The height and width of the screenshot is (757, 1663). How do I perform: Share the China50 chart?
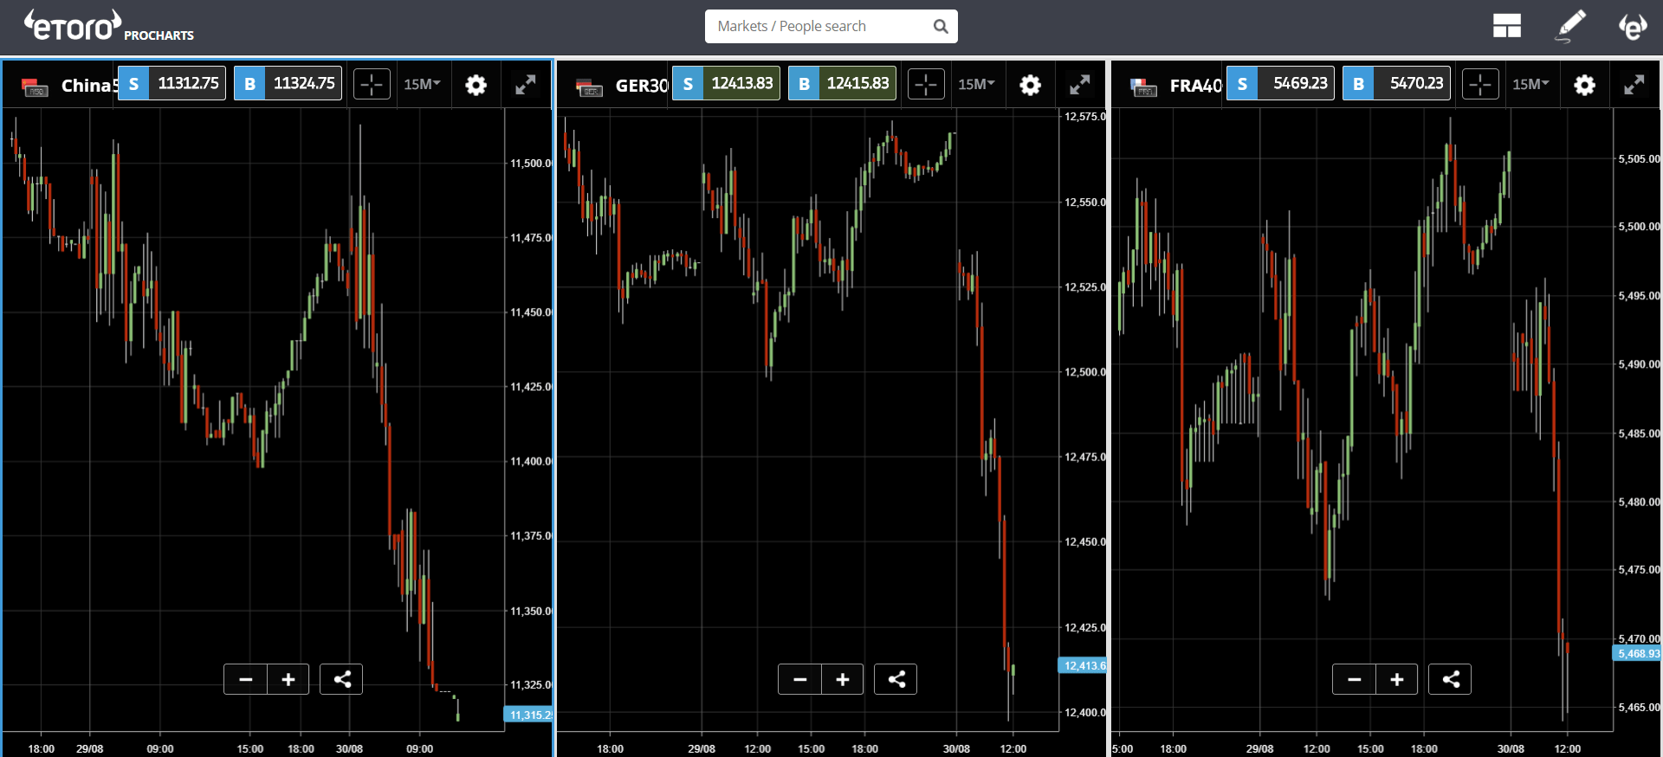coord(341,680)
